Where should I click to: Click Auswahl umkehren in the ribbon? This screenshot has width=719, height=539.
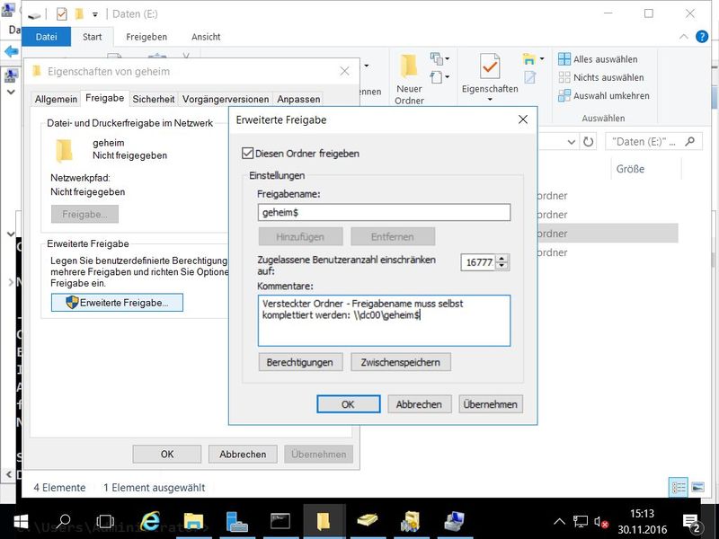coord(602,95)
